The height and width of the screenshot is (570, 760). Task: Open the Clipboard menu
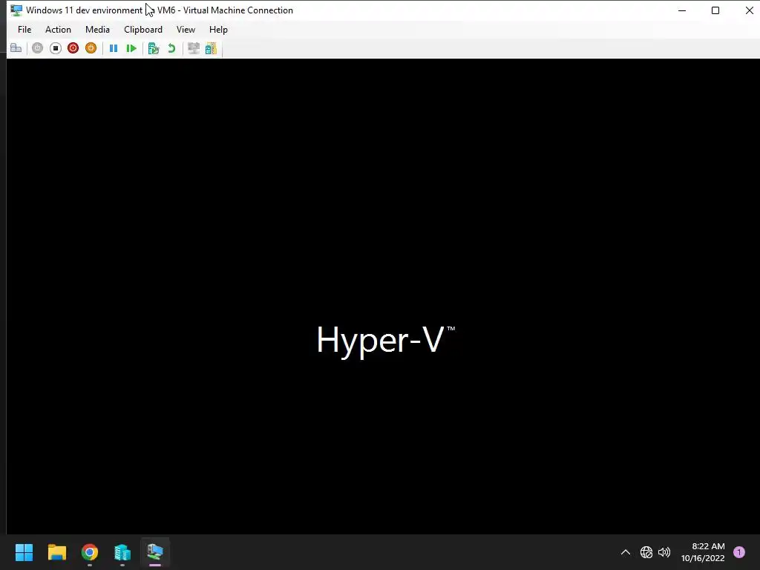coord(143,30)
